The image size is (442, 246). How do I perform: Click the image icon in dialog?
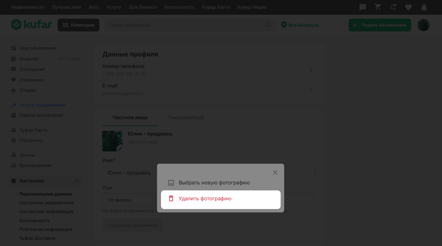click(171, 183)
